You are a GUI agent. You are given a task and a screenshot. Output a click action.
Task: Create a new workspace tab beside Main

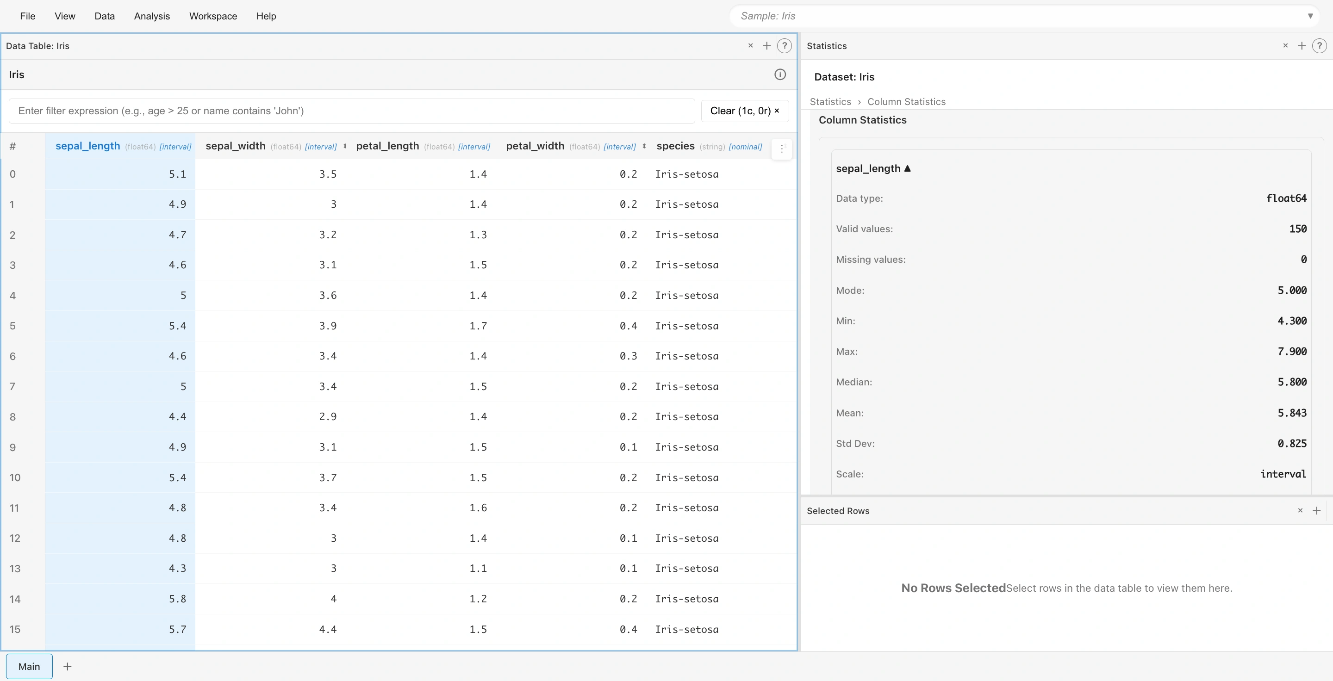pos(67,667)
